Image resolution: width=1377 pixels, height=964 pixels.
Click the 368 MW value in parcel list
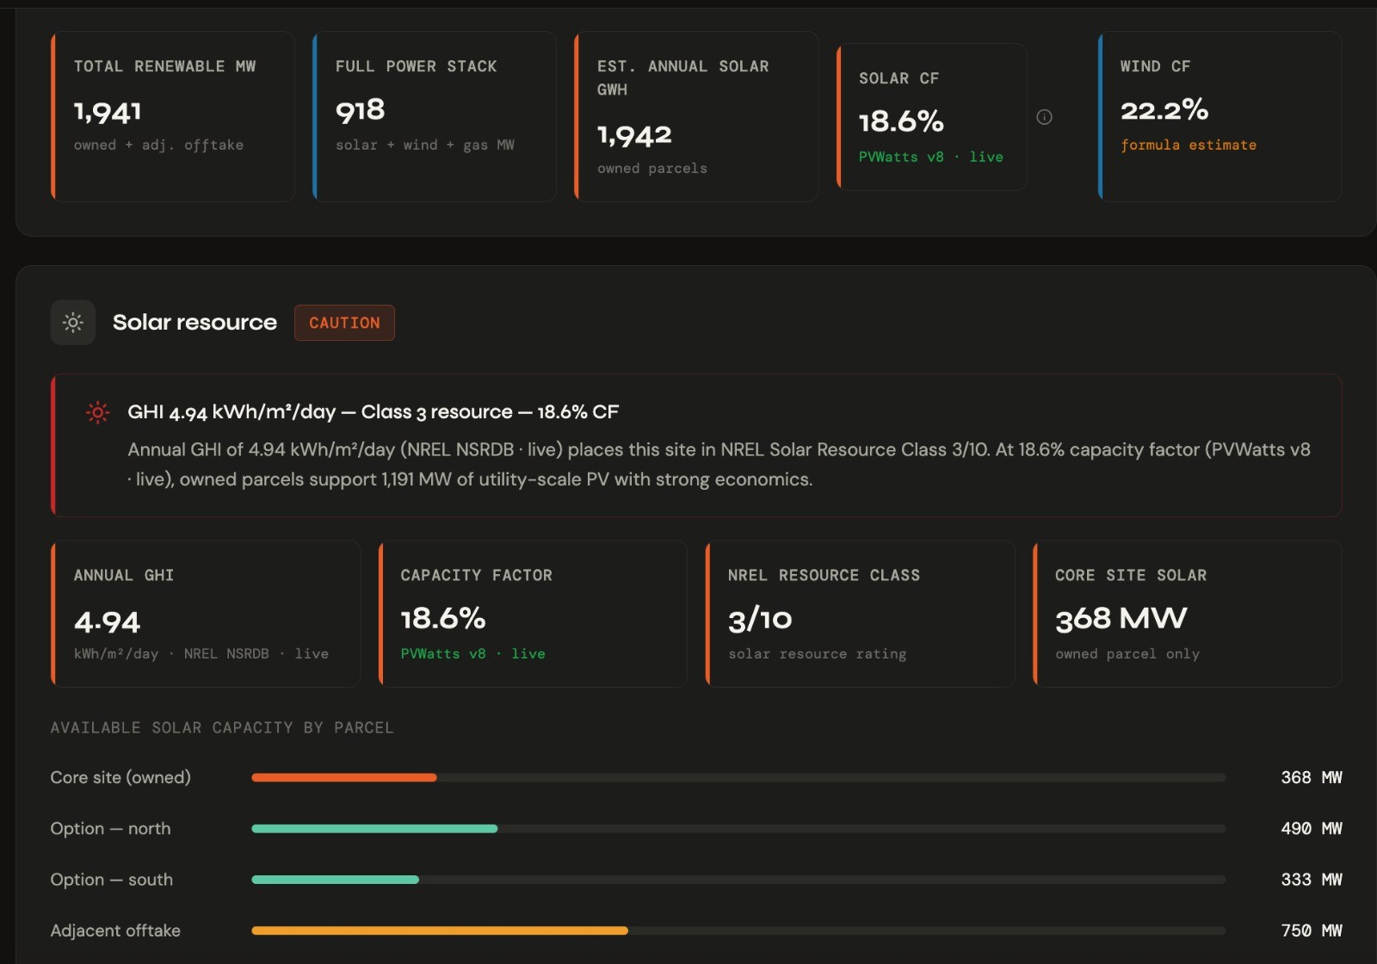tap(1312, 777)
